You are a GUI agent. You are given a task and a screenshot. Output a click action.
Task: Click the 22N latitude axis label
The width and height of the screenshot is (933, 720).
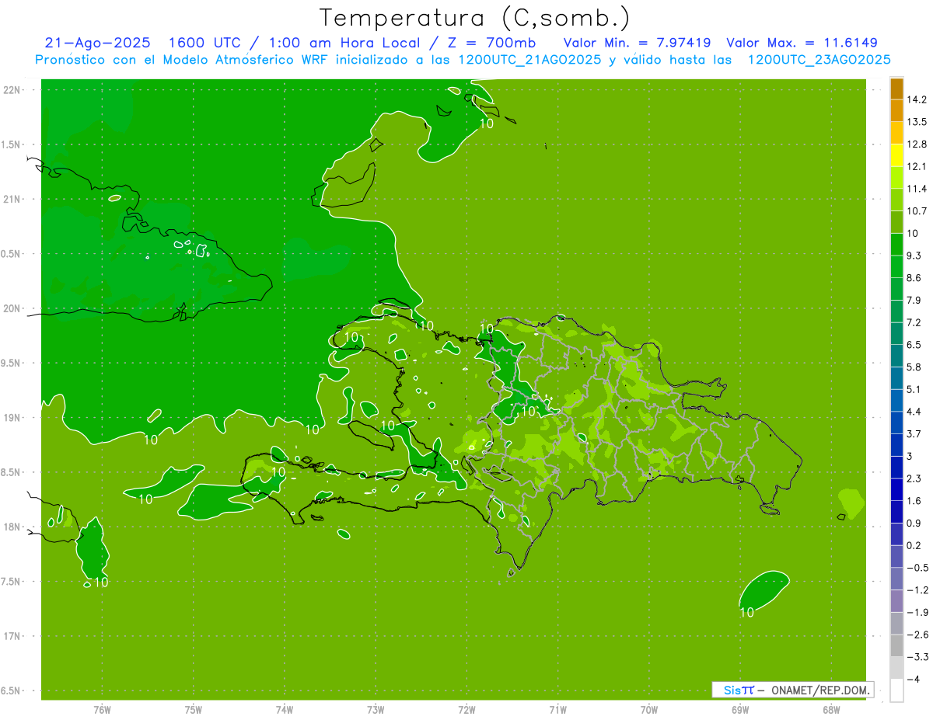click(x=12, y=90)
